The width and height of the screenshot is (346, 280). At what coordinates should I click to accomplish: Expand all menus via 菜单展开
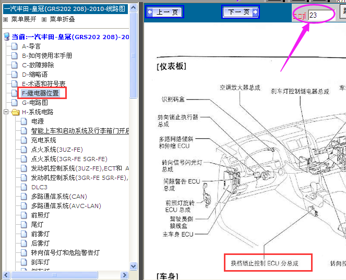coord(23,19)
